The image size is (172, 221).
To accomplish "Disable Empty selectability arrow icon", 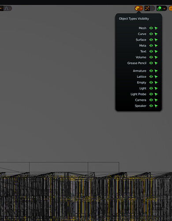I will (x=156, y=83).
